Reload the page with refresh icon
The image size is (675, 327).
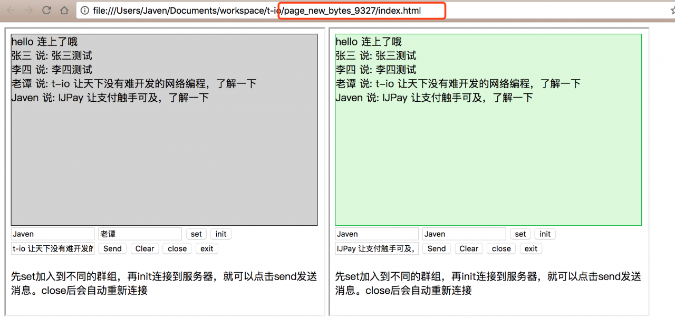point(46,11)
